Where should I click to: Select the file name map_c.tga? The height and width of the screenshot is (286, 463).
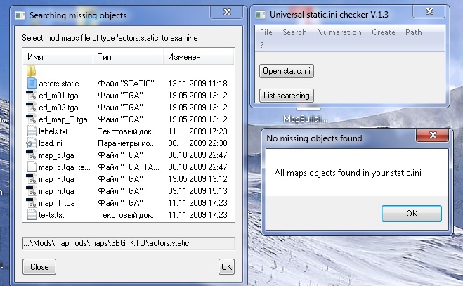pos(56,155)
